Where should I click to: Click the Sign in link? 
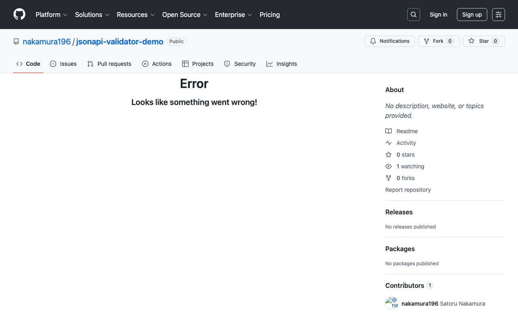[x=438, y=15]
